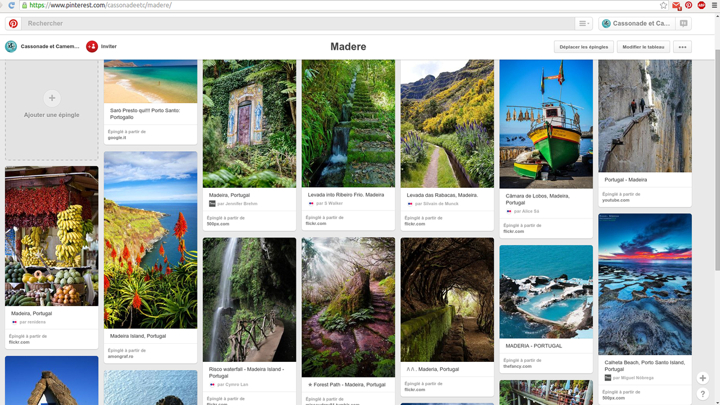
Task: Bookmark page with star icon
Action: [663, 5]
